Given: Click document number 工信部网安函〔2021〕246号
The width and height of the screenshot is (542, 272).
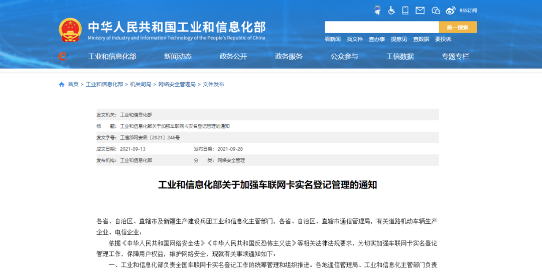Looking at the screenshot, I should [150, 138].
